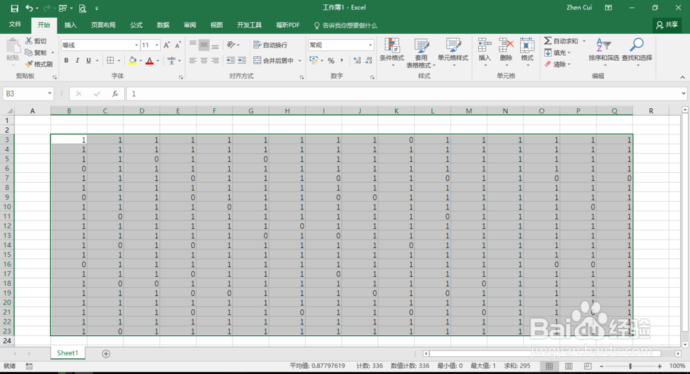Open the Fill menu (填充)
Screen dimensions: 690x374
(557, 53)
